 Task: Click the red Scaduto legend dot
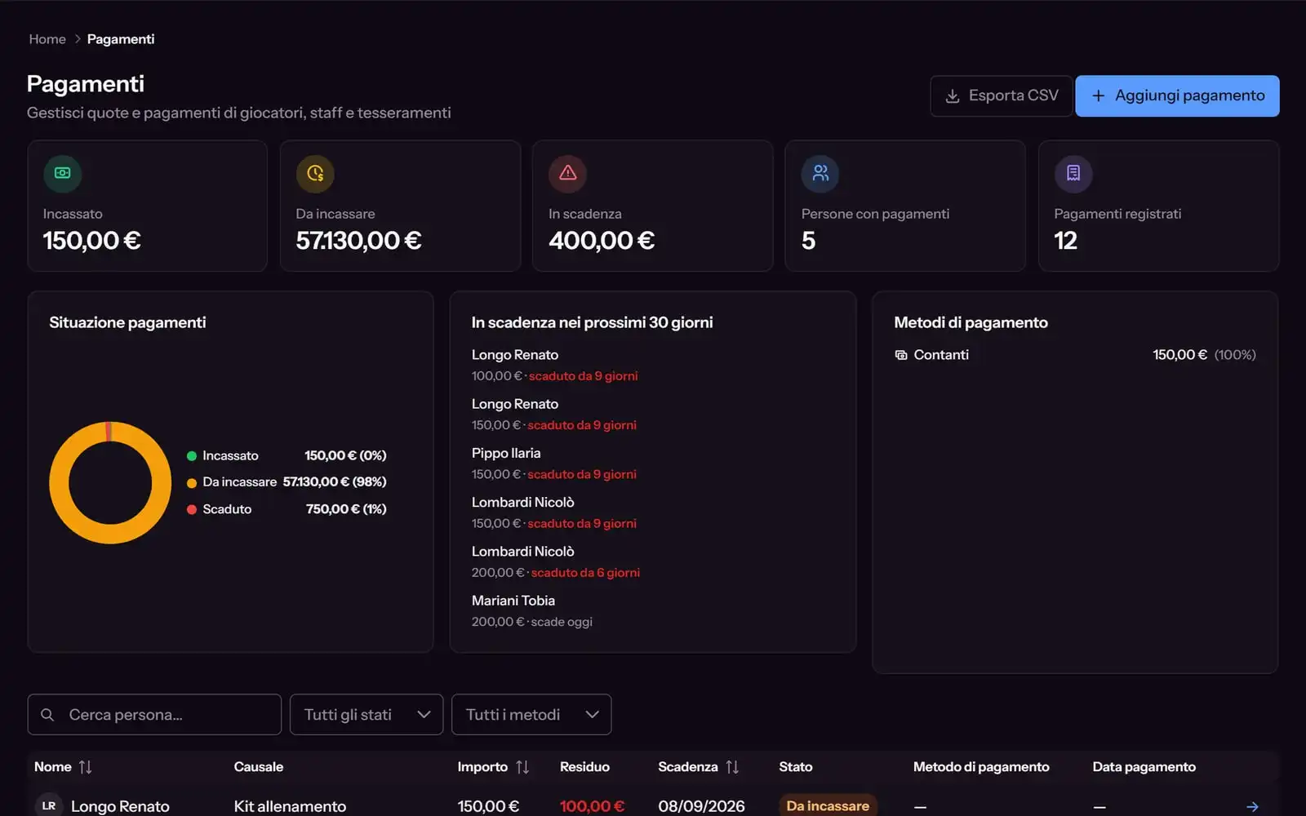click(x=192, y=509)
